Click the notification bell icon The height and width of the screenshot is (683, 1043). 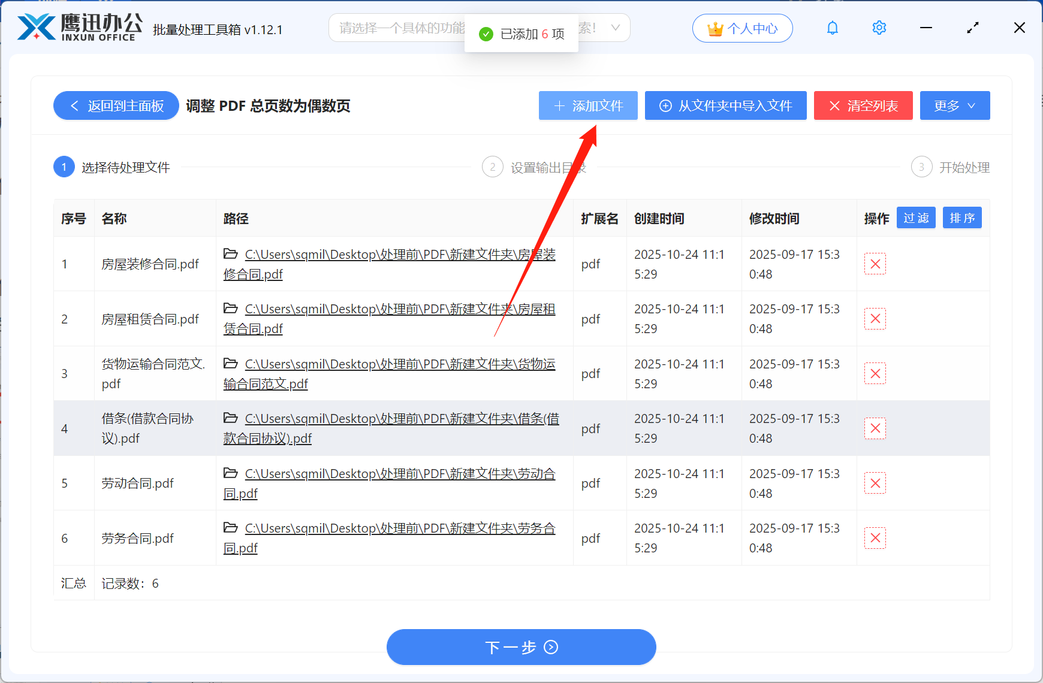click(832, 28)
